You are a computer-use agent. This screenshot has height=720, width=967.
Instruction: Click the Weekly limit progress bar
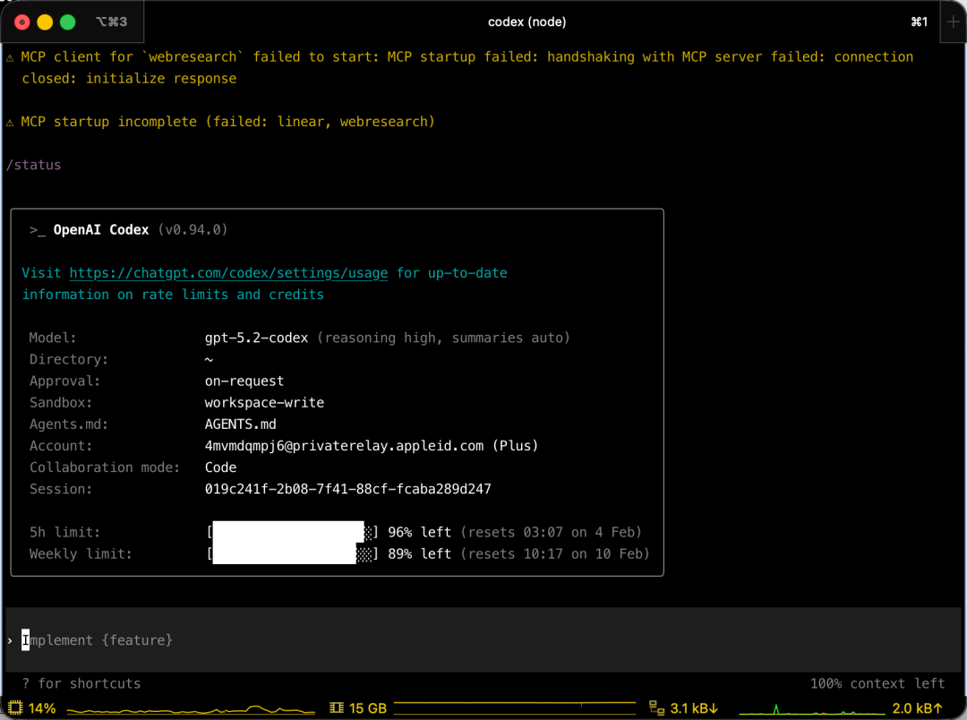coord(291,553)
